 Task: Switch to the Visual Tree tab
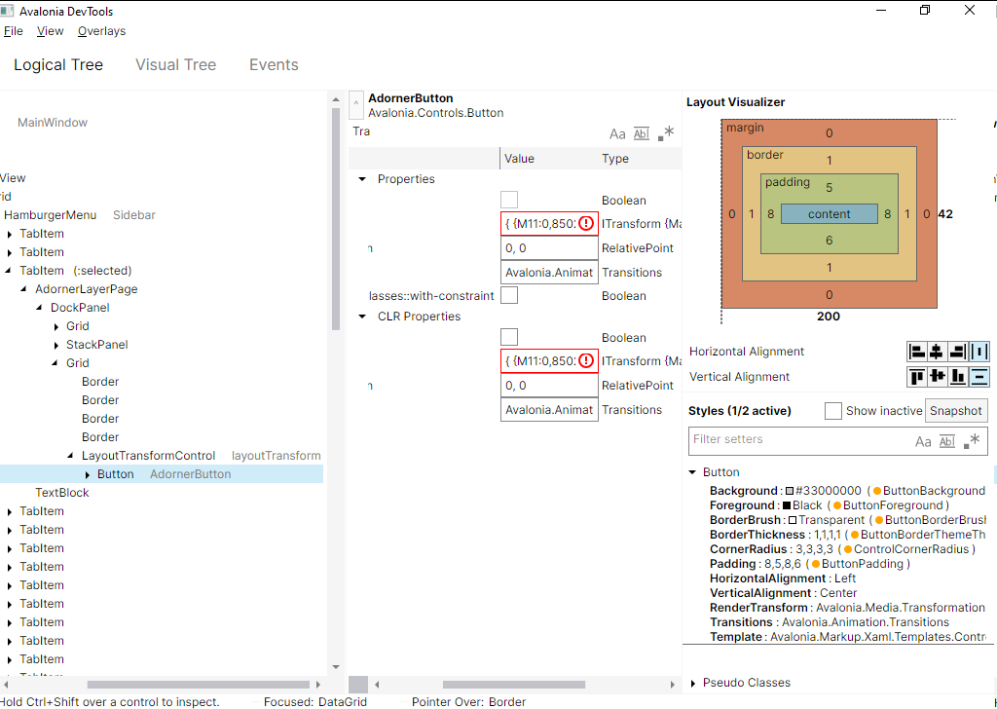175,64
